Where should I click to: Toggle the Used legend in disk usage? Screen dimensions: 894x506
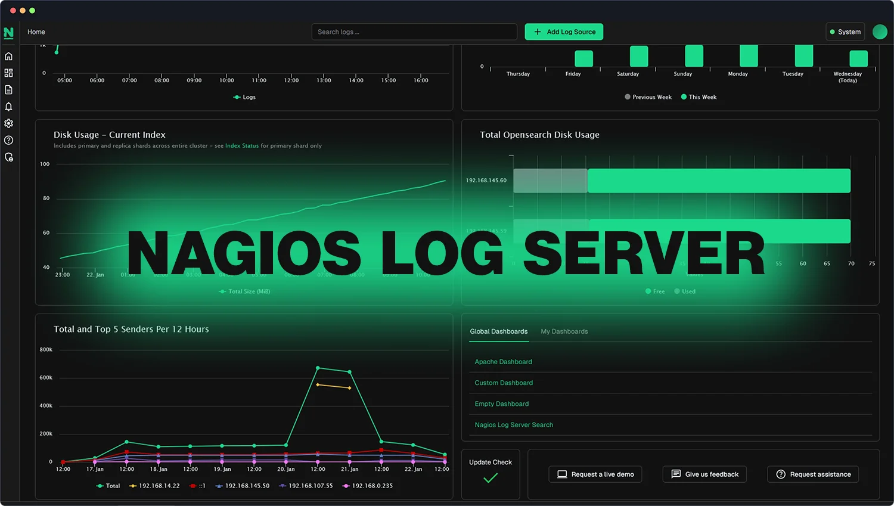click(x=685, y=291)
